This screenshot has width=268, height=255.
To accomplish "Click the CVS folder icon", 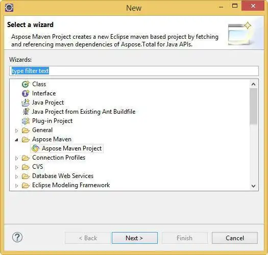I will point(26,167).
